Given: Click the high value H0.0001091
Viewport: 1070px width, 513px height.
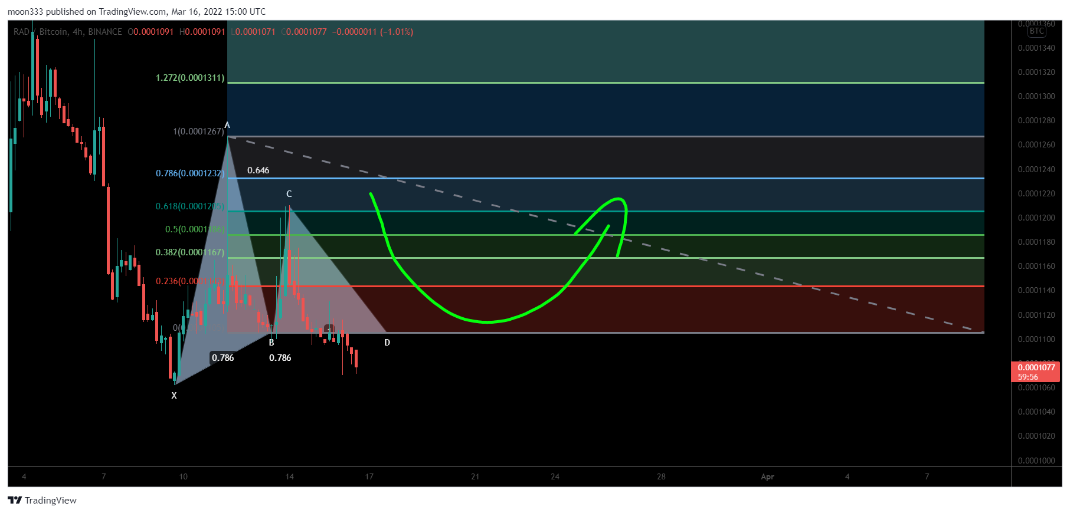Looking at the screenshot, I should pyautogui.click(x=202, y=32).
